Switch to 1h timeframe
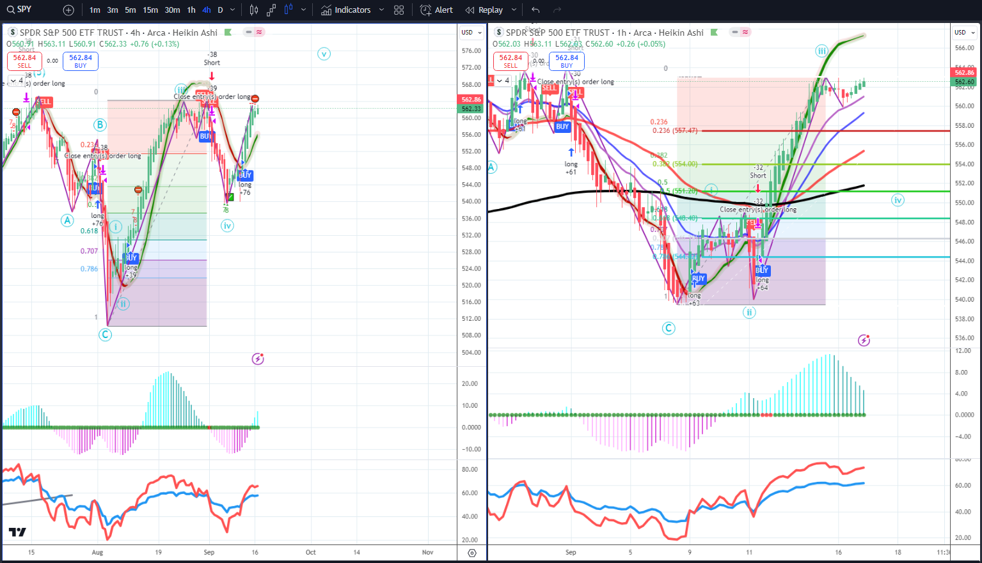982x563 pixels. click(191, 10)
